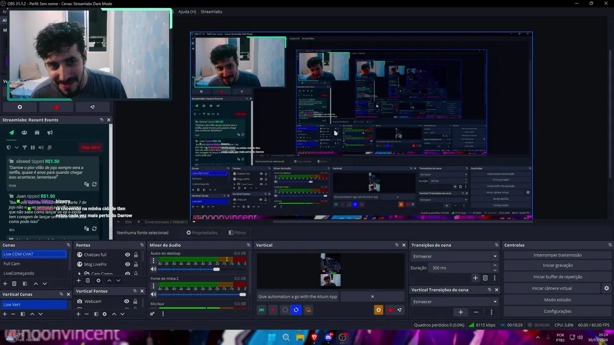
Task: Select the Live COM CHAT scene
Action: pyautogui.click(x=34, y=254)
